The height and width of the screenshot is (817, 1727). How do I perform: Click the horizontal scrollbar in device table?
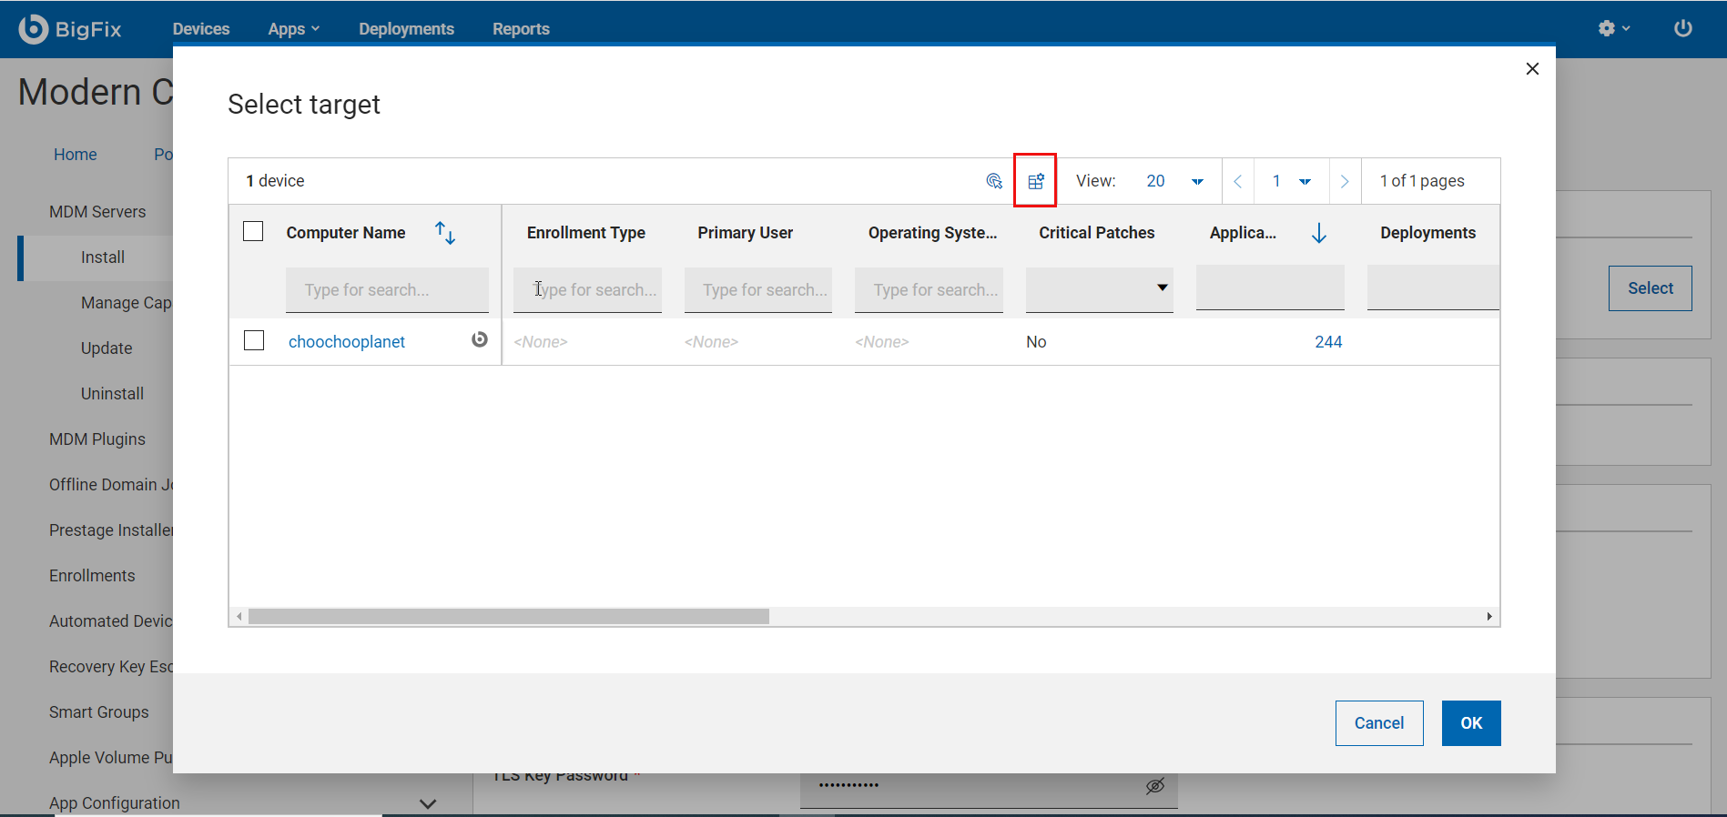508,617
